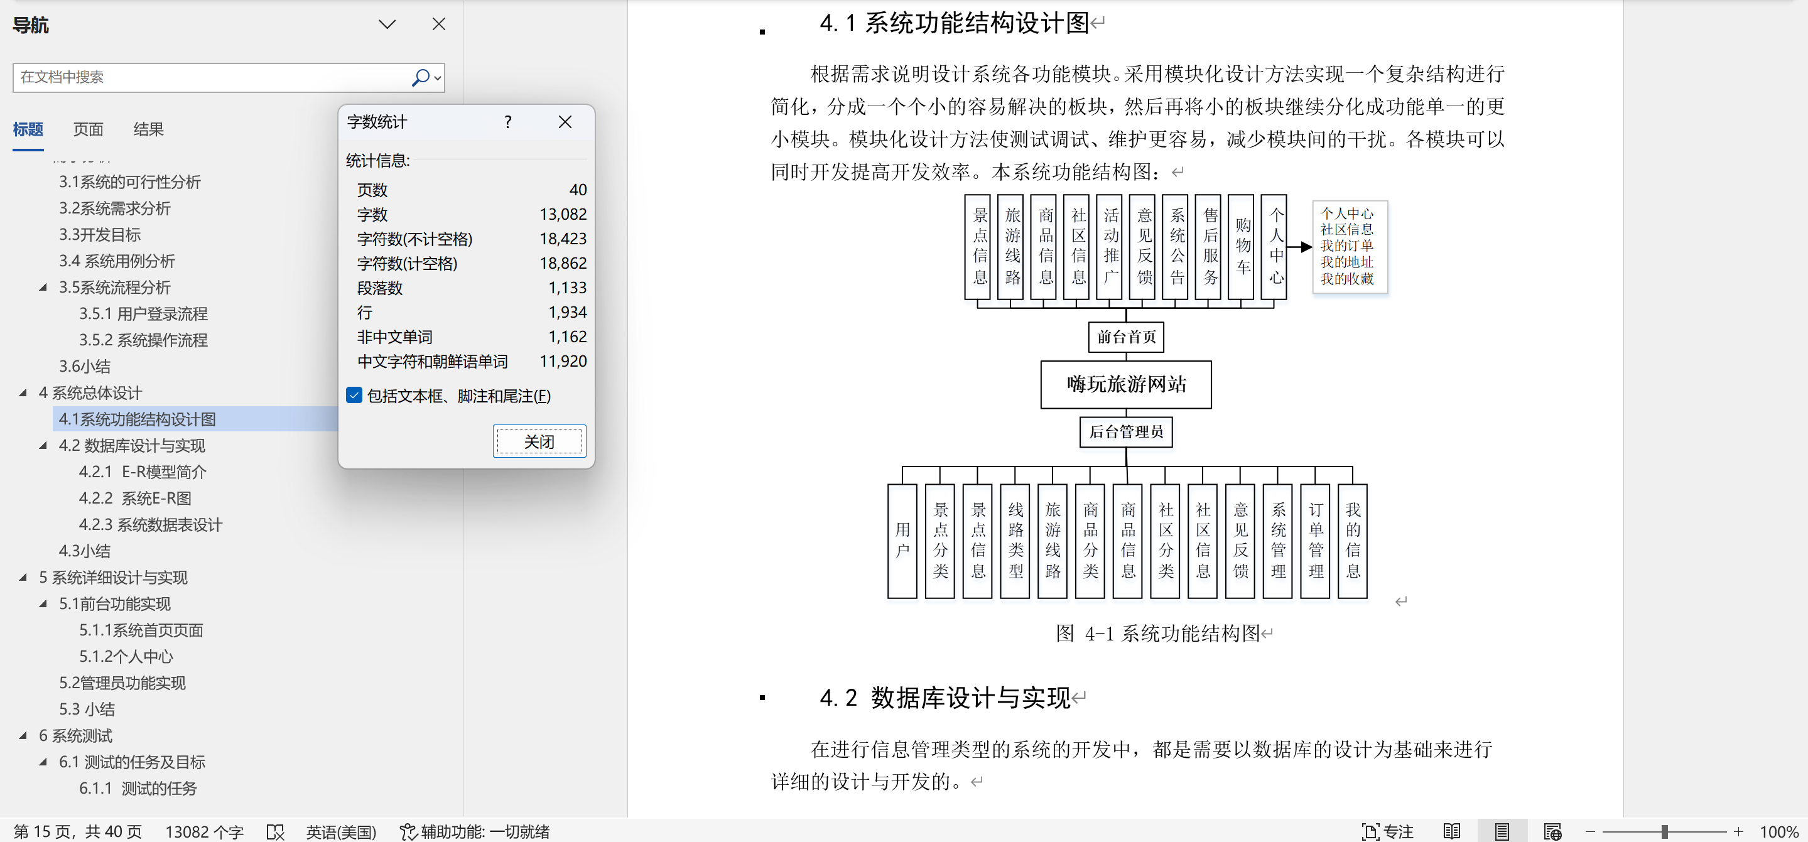Click the 嗨玩旅游网站 box in diagram
1808x842 pixels.
click(1126, 384)
